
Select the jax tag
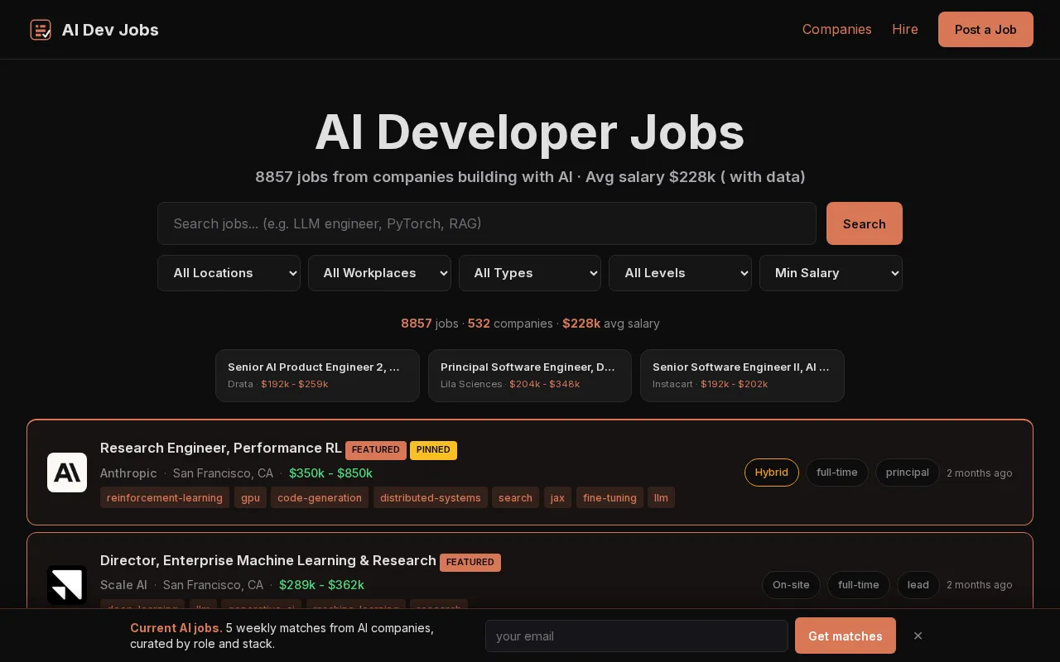tap(557, 497)
